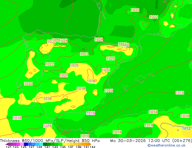
Task: Click the '(00+276)' forecast hour text
Action: pos(182,140)
